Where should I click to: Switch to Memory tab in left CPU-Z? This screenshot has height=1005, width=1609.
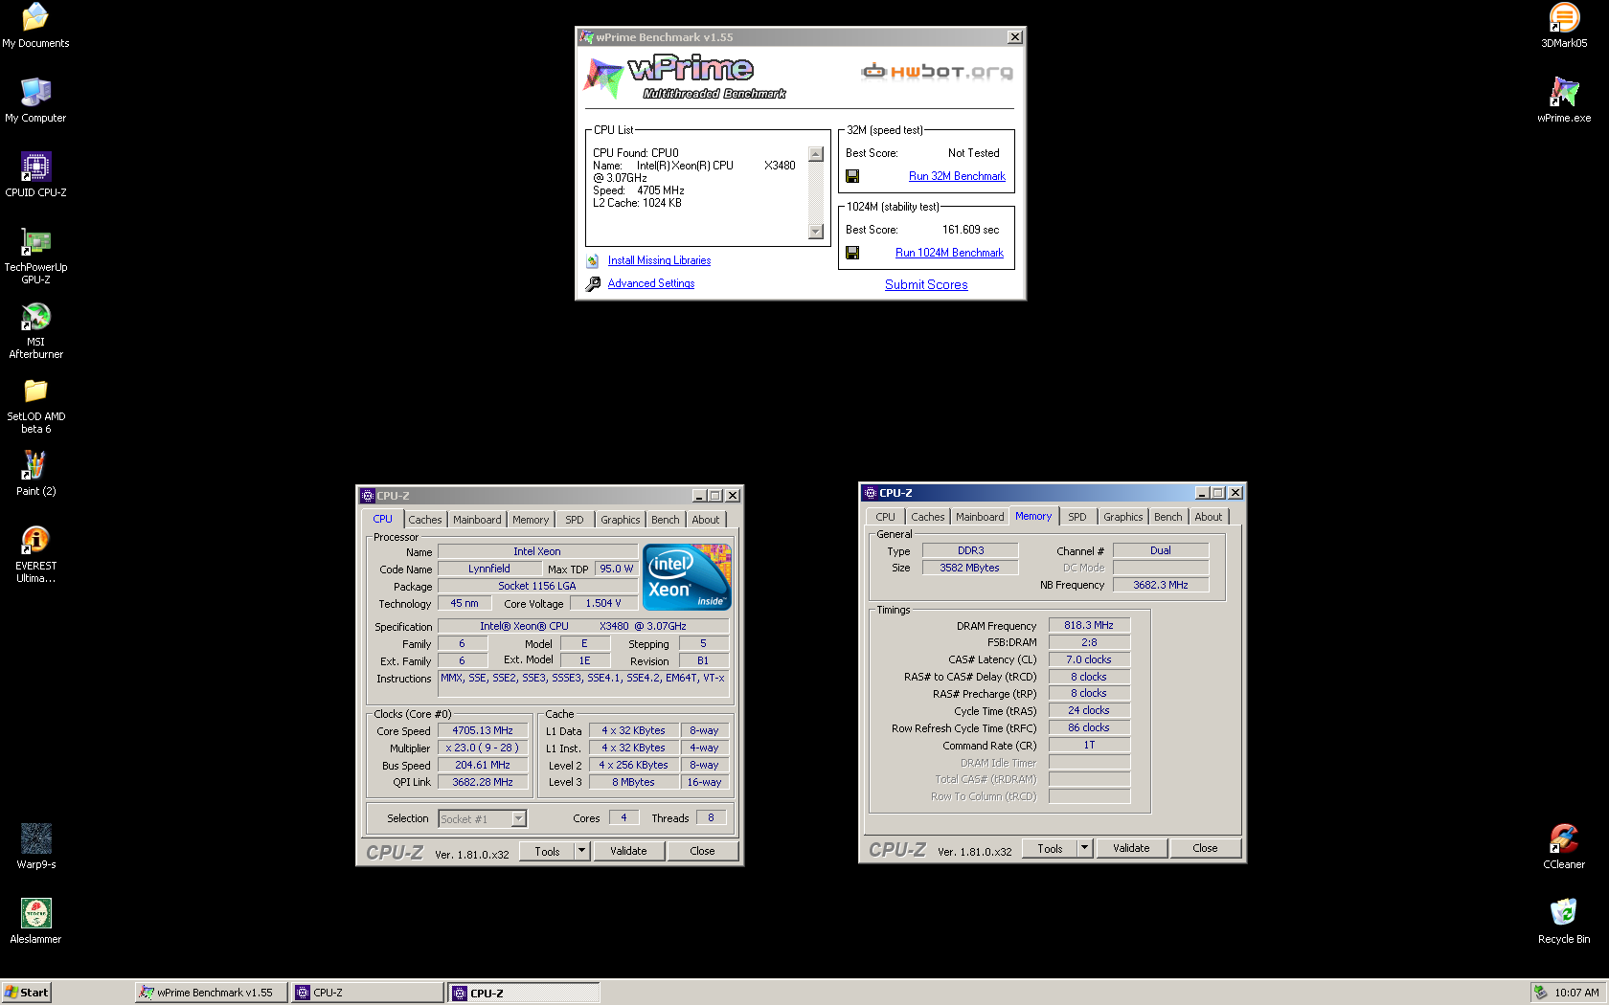point(531,520)
